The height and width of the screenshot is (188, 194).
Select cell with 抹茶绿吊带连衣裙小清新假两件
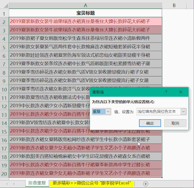86,38
